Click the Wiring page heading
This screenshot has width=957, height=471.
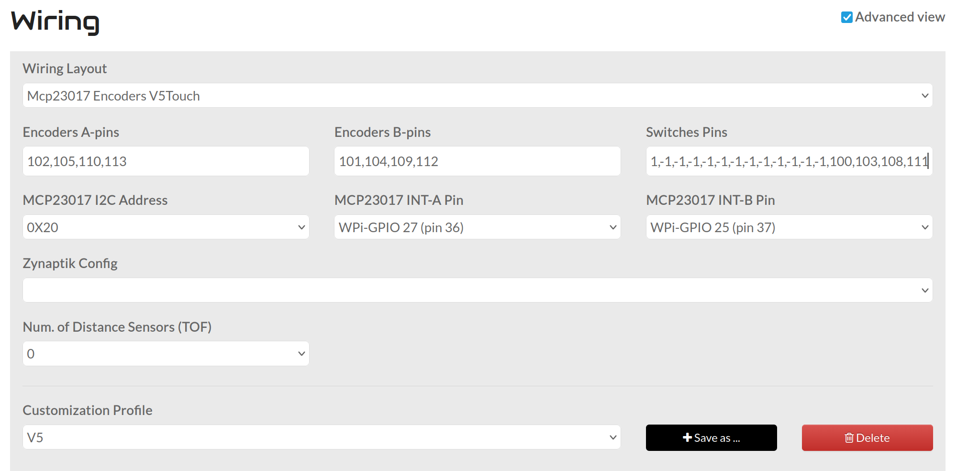click(55, 22)
